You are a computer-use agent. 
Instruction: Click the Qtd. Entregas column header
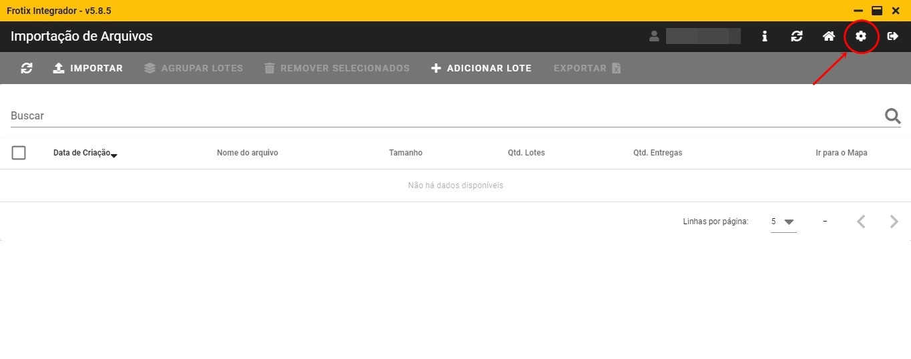click(x=658, y=153)
